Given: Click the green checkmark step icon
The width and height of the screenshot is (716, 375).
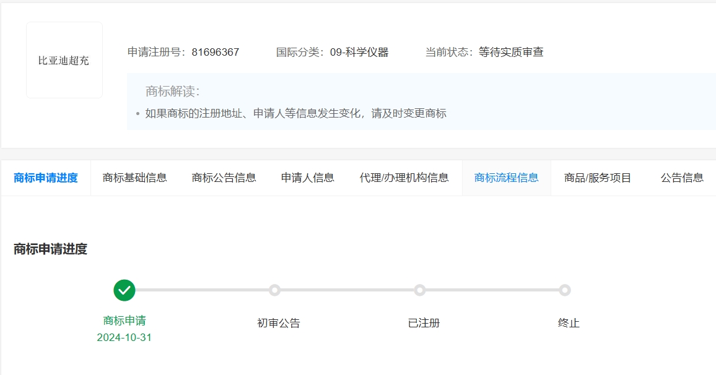Looking at the screenshot, I should tap(124, 290).
